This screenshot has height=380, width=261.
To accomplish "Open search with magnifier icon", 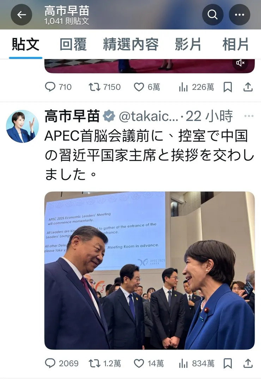I will click(213, 15).
